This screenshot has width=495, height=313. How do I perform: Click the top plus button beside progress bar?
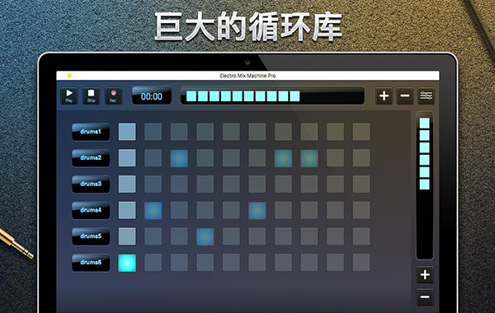click(384, 96)
